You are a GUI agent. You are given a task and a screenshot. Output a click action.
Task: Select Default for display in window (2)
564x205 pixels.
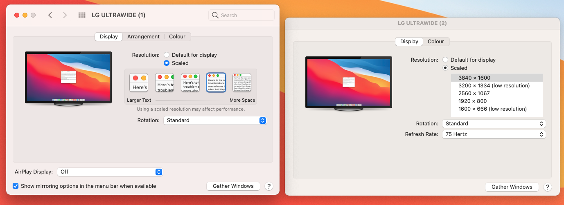pos(445,60)
